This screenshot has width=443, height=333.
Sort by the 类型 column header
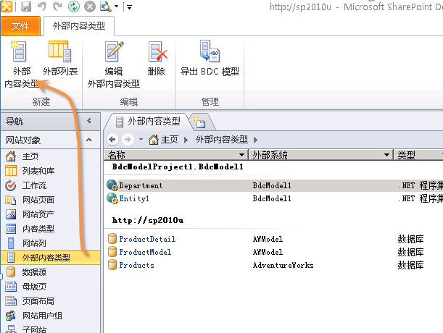(406, 155)
